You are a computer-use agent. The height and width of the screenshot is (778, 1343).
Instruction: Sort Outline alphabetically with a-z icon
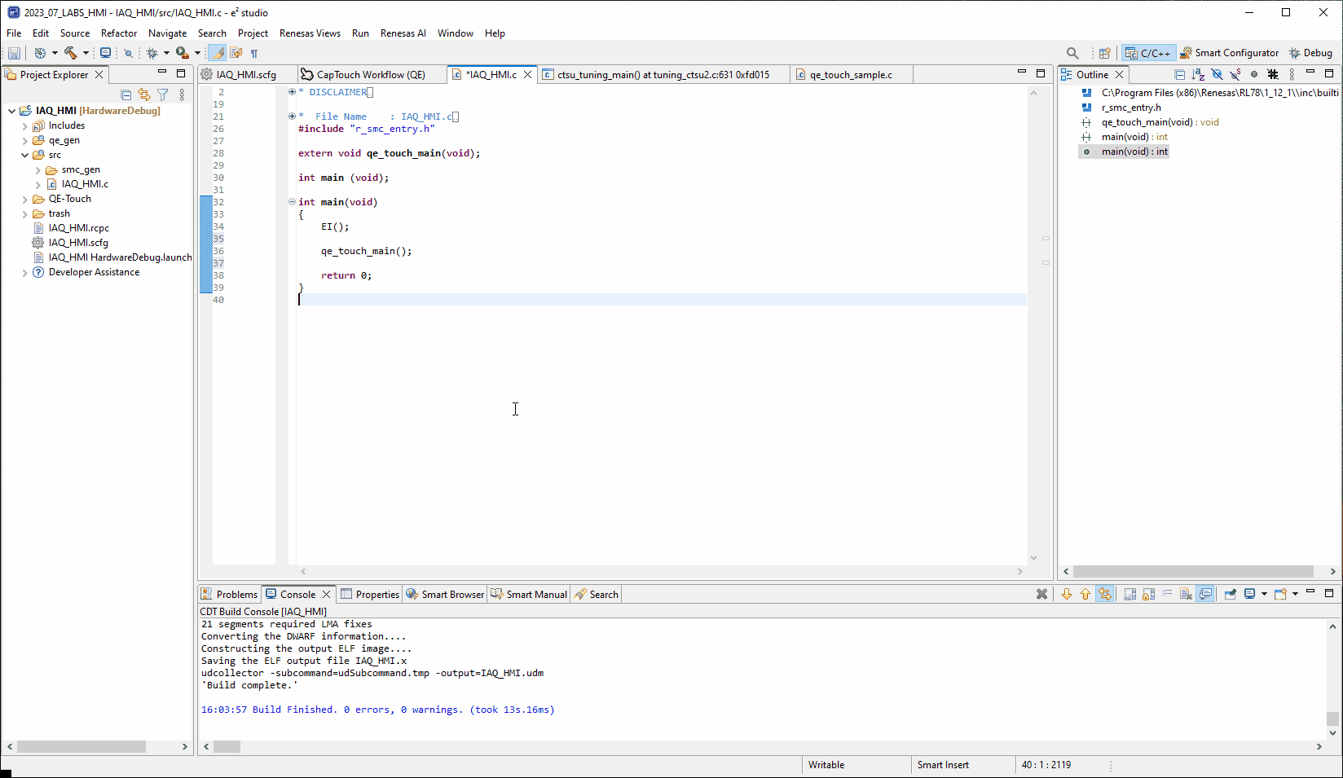[1198, 74]
